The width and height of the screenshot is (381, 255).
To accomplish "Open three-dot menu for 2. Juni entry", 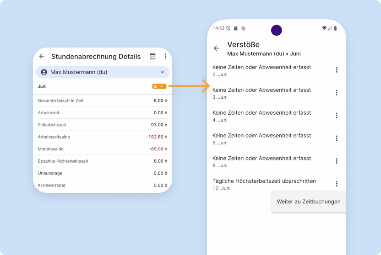I will [337, 70].
